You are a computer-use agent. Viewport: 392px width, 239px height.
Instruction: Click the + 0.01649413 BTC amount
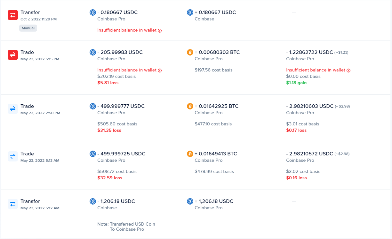(x=216, y=154)
